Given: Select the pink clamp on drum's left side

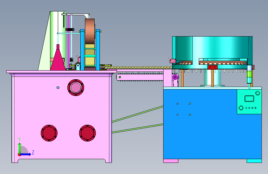Looking at the screenshot, I should pyautogui.click(x=172, y=60).
